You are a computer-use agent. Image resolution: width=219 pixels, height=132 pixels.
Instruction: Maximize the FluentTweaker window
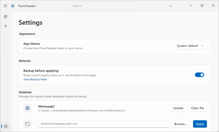coord(202,6)
